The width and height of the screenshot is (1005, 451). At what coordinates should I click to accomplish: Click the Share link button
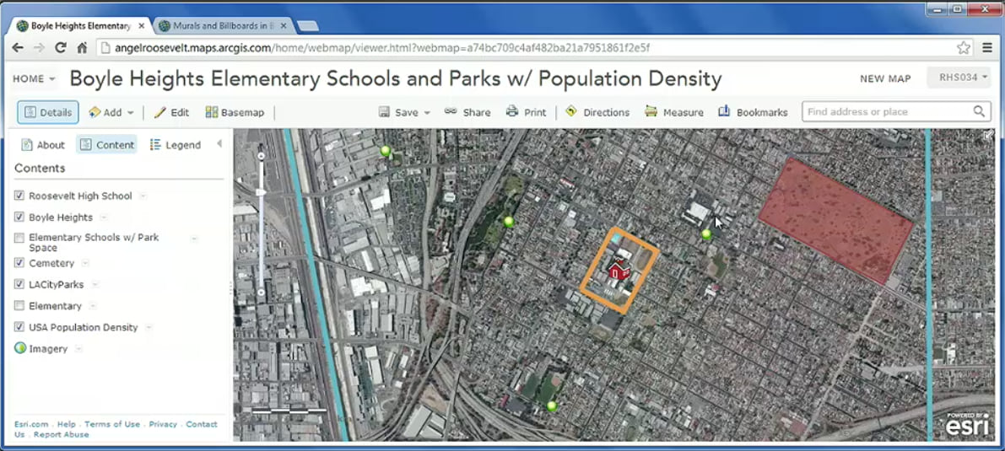pos(467,112)
